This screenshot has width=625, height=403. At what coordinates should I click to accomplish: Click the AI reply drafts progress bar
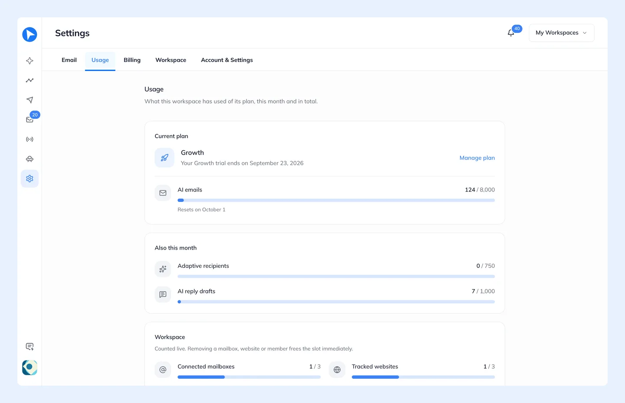click(x=336, y=302)
